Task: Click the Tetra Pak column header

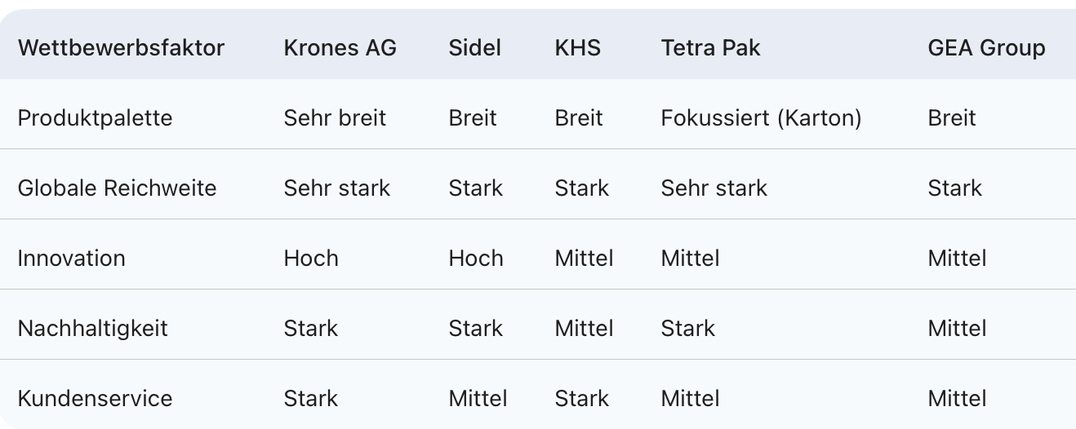Action: [710, 48]
